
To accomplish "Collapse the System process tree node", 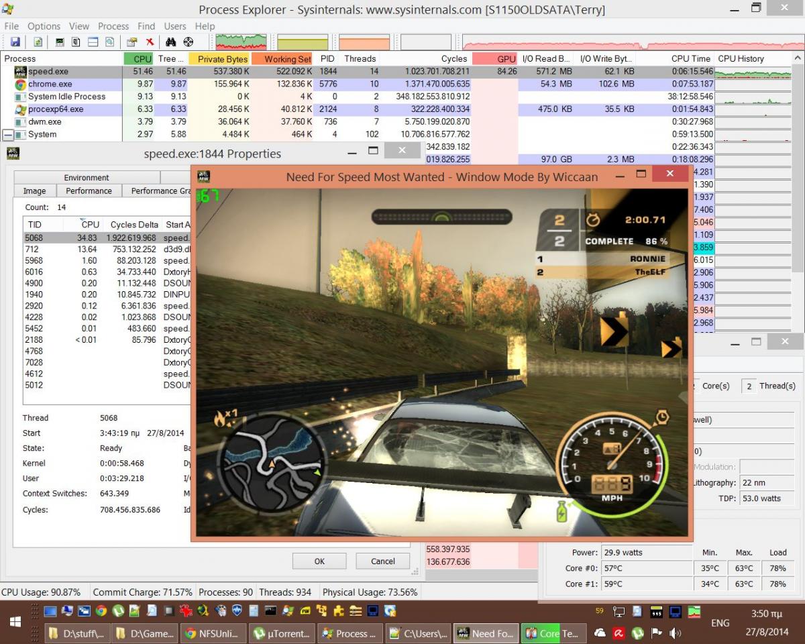I will point(8,134).
